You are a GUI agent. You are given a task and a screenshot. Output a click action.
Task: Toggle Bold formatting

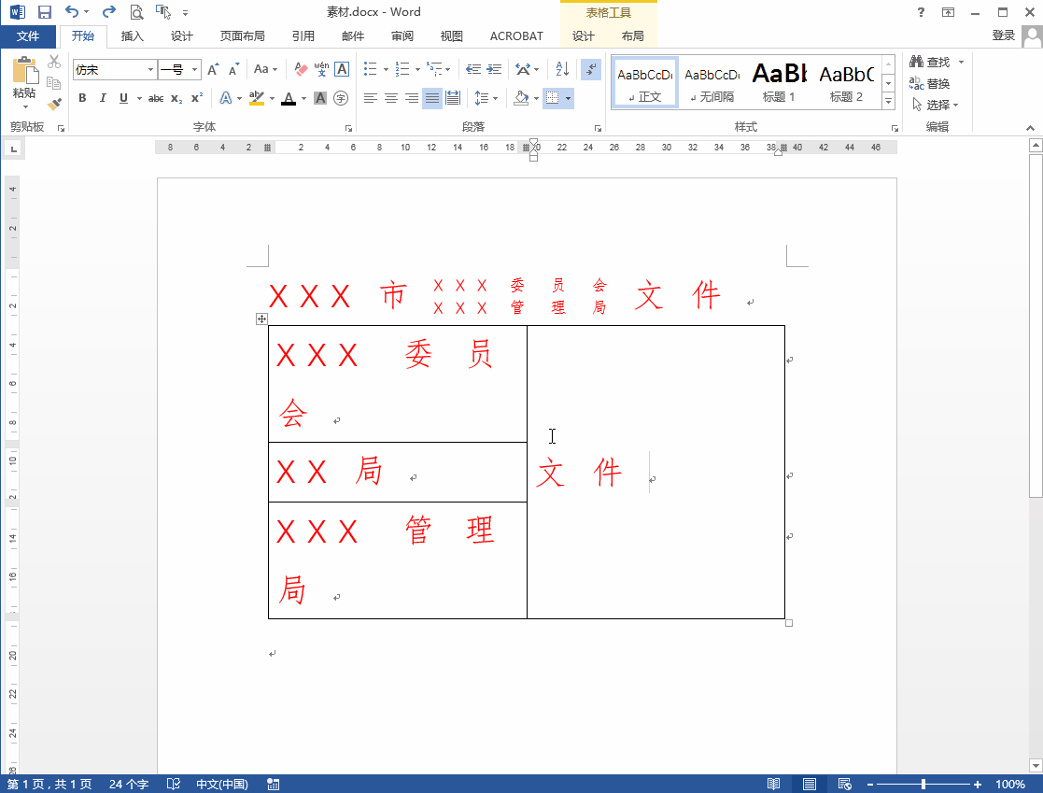pyautogui.click(x=82, y=98)
